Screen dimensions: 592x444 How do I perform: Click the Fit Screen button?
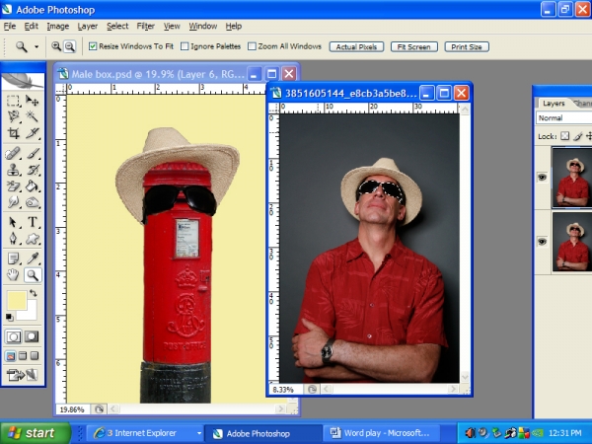pyautogui.click(x=413, y=46)
